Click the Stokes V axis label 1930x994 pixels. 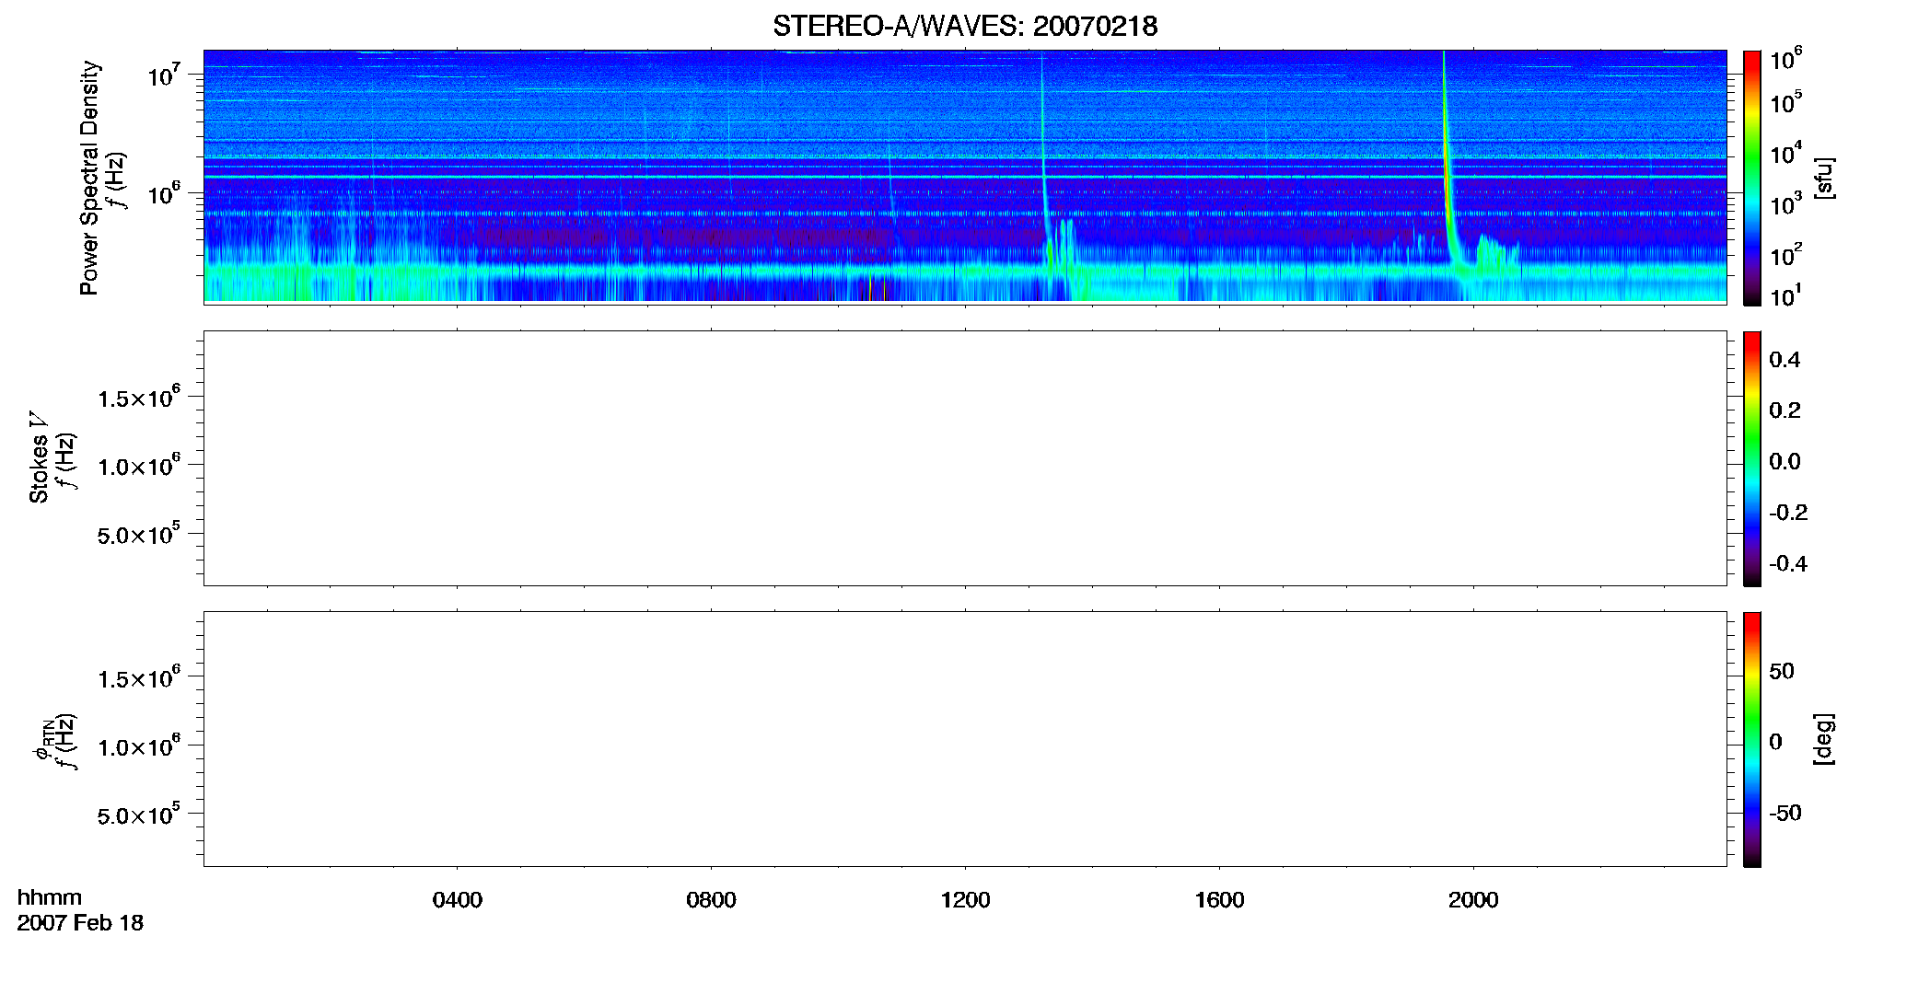coord(39,457)
